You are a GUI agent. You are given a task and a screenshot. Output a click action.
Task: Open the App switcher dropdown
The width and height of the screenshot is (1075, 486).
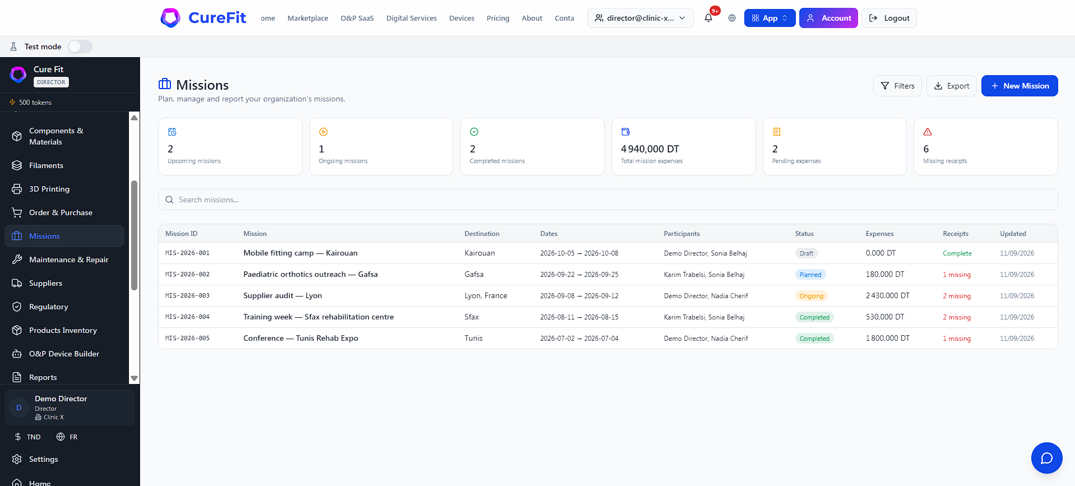770,18
